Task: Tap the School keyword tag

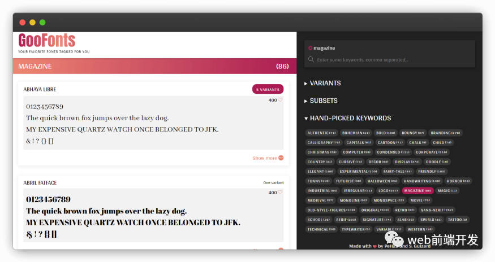Action: click(318, 220)
